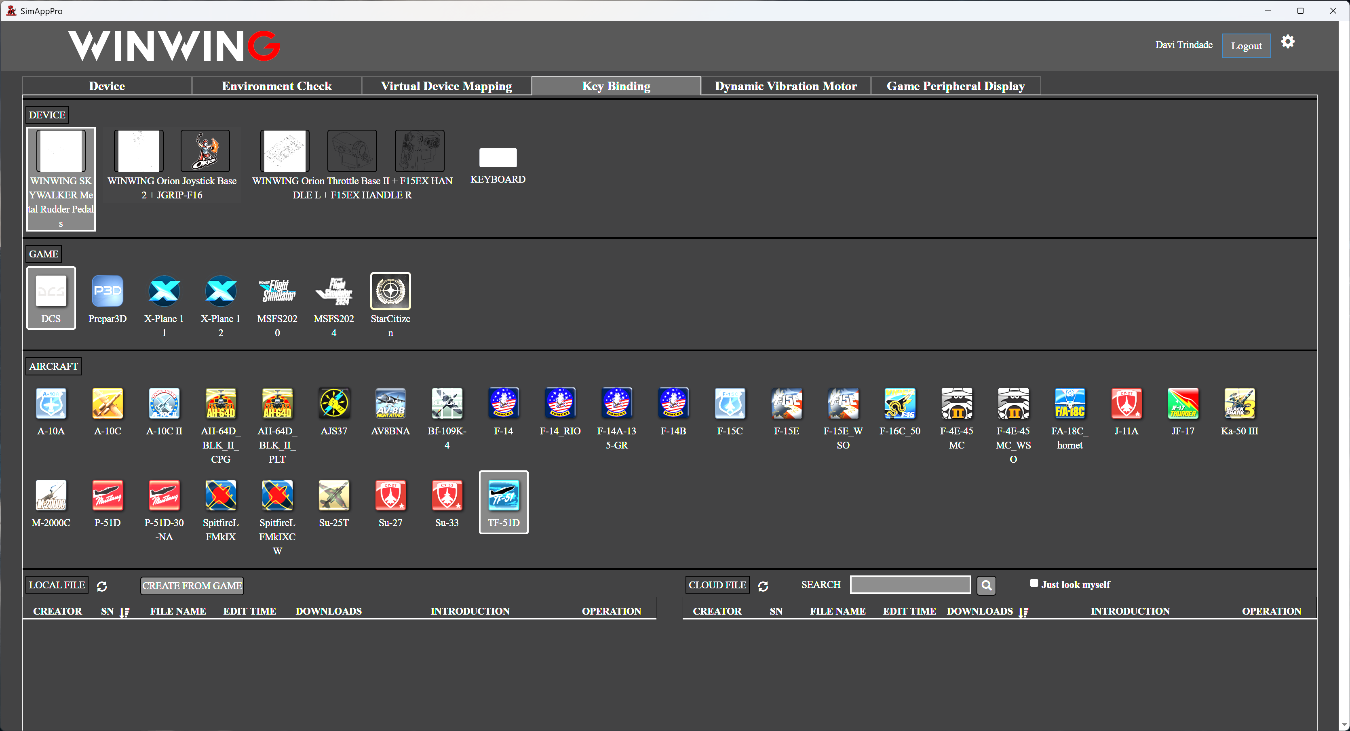Choose the F-15C aircraft
This screenshot has height=731, width=1350.
[730, 404]
